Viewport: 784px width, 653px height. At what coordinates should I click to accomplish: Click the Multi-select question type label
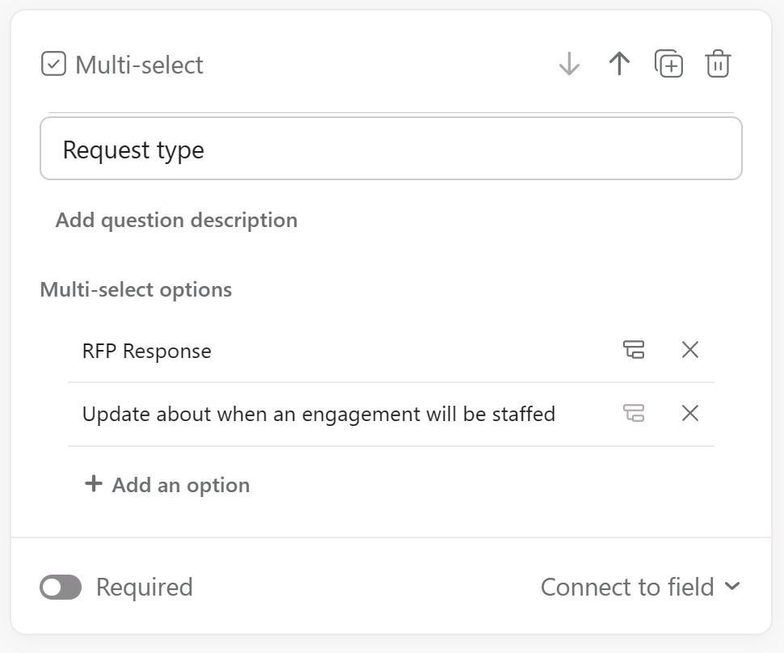(x=139, y=65)
